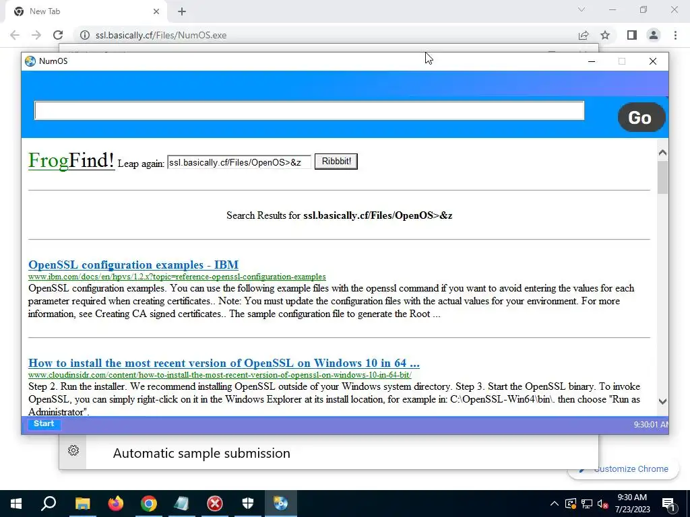Click the NumOS Start button

point(44,424)
